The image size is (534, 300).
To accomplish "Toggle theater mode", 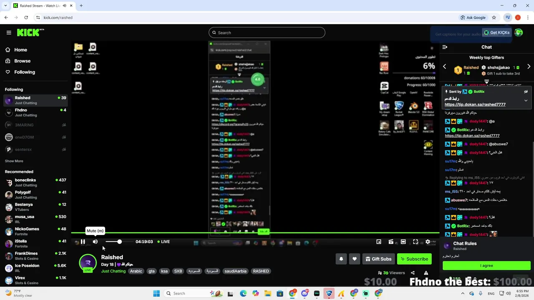I will [x=403, y=242].
